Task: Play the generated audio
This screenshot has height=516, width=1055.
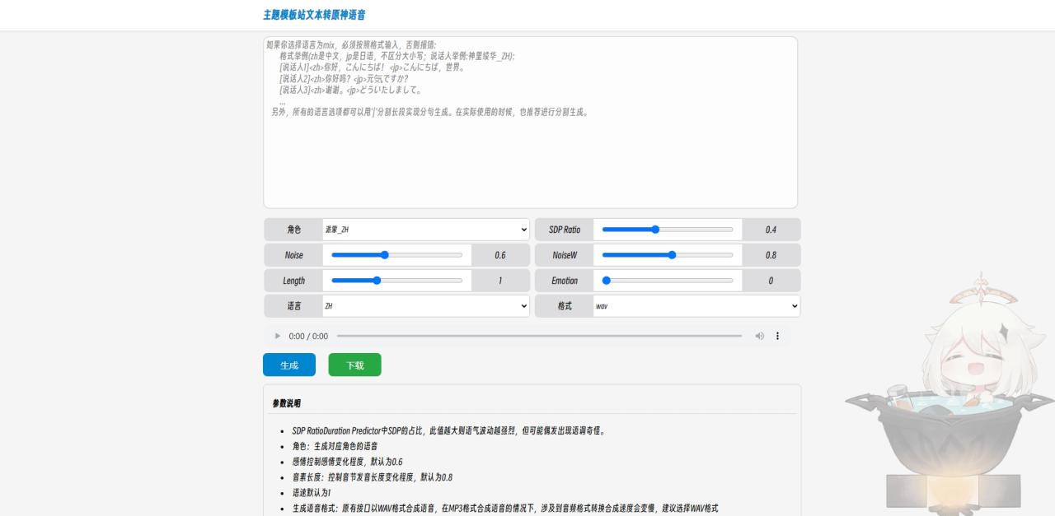Action: tap(278, 336)
